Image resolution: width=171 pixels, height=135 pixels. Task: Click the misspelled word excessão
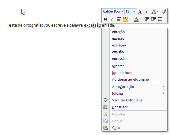(x=93, y=25)
